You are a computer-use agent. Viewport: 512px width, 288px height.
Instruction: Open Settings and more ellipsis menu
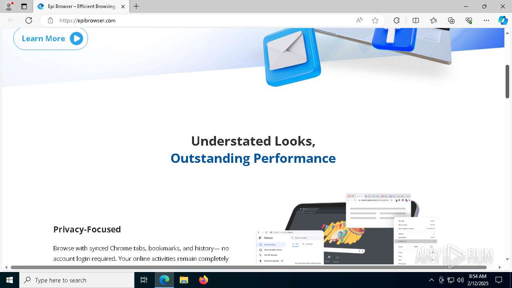[486, 20]
